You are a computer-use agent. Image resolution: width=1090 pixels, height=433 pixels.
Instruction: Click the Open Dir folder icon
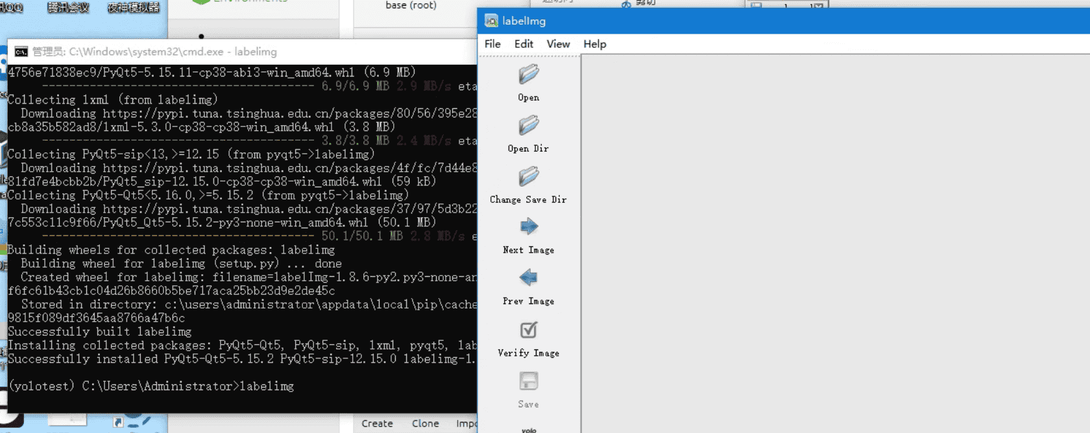pyautogui.click(x=529, y=125)
